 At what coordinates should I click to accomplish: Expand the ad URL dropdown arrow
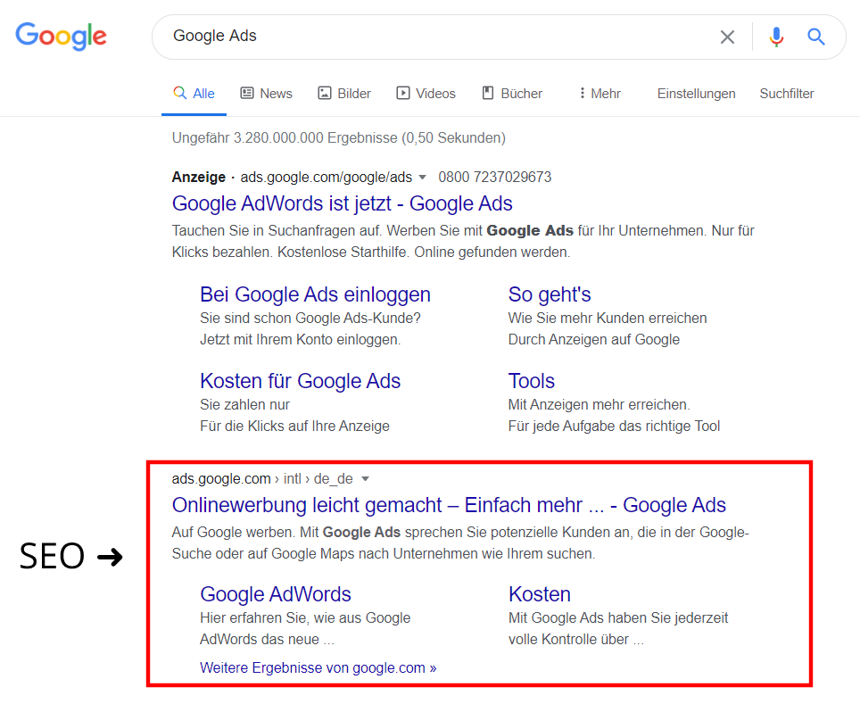coord(422,178)
